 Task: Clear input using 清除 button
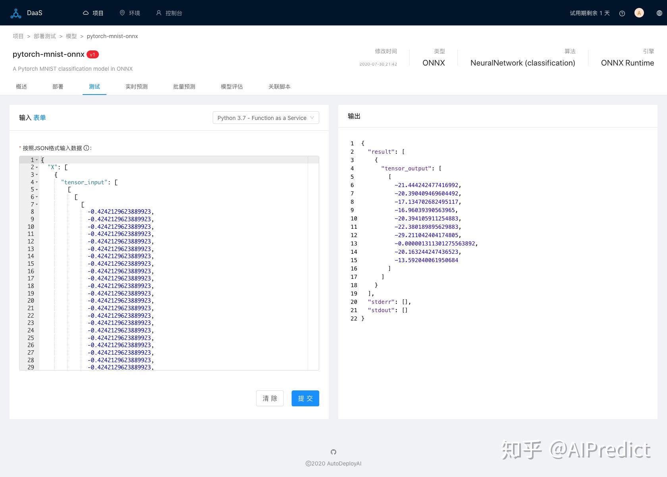(270, 398)
